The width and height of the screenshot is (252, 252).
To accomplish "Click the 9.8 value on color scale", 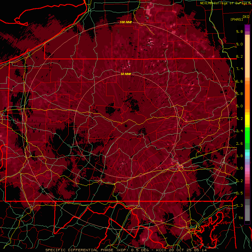I will coord(239,31).
